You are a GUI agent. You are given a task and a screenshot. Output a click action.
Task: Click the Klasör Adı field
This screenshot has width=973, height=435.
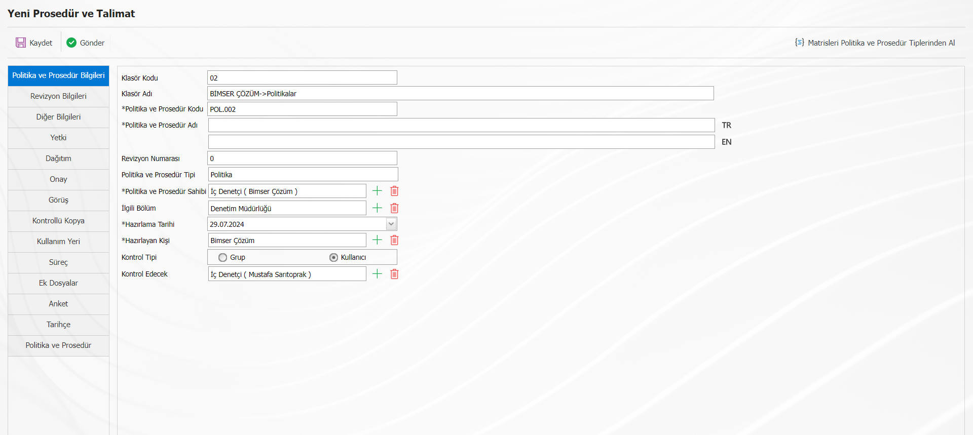460,93
